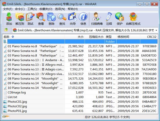Open the 命令(C) menu

tap(20, 9)
